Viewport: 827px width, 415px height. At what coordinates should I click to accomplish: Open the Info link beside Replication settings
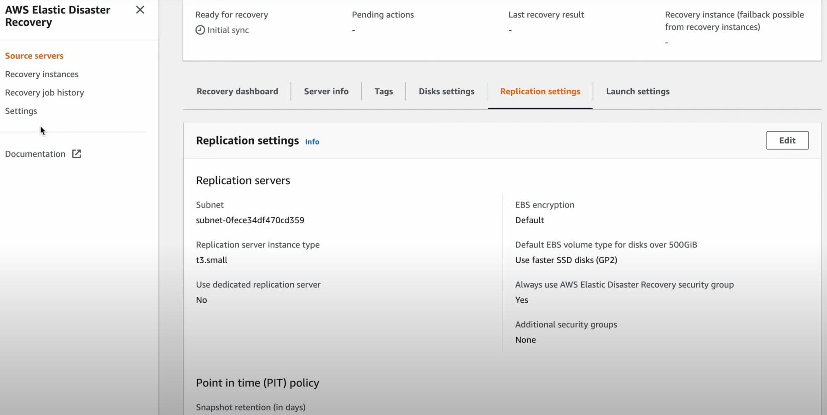pyautogui.click(x=312, y=142)
